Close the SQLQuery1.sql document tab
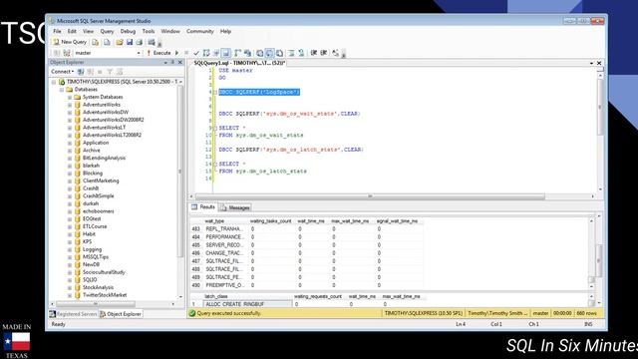638x359 pixels. 599,63
